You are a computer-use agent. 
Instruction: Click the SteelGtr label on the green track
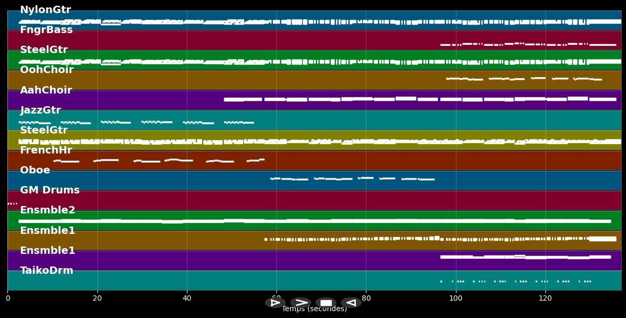[x=44, y=50]
